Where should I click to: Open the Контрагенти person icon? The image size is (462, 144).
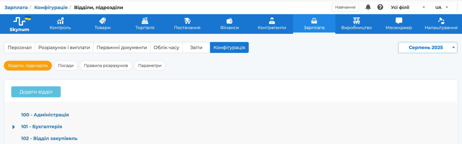272,21
